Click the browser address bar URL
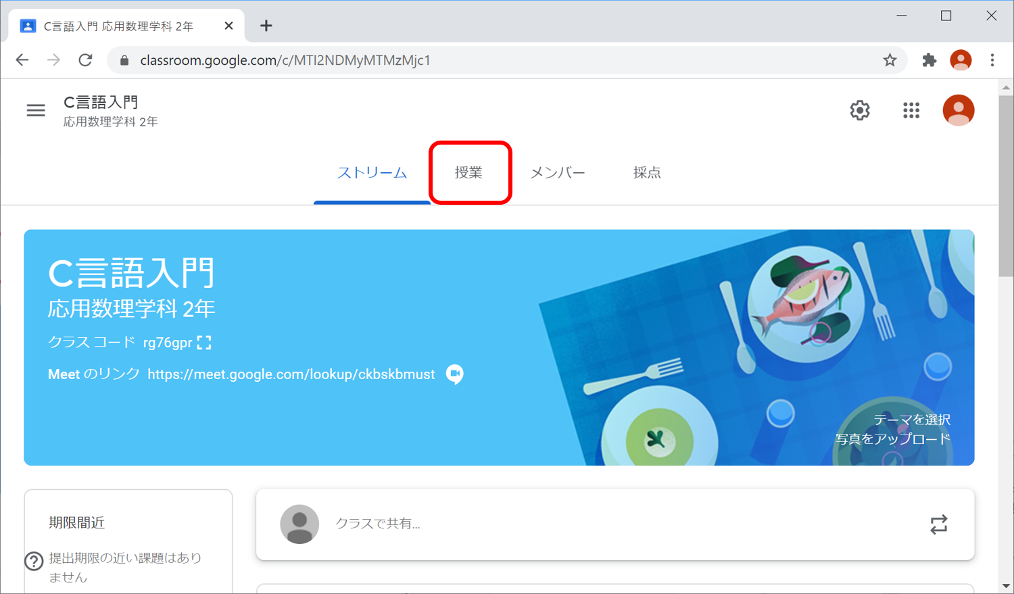Viewport: 1014px width, 594px height. point(285,60)
